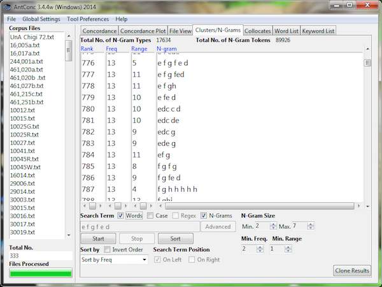Click the Rank column scroll left arrow

(85, 206)
